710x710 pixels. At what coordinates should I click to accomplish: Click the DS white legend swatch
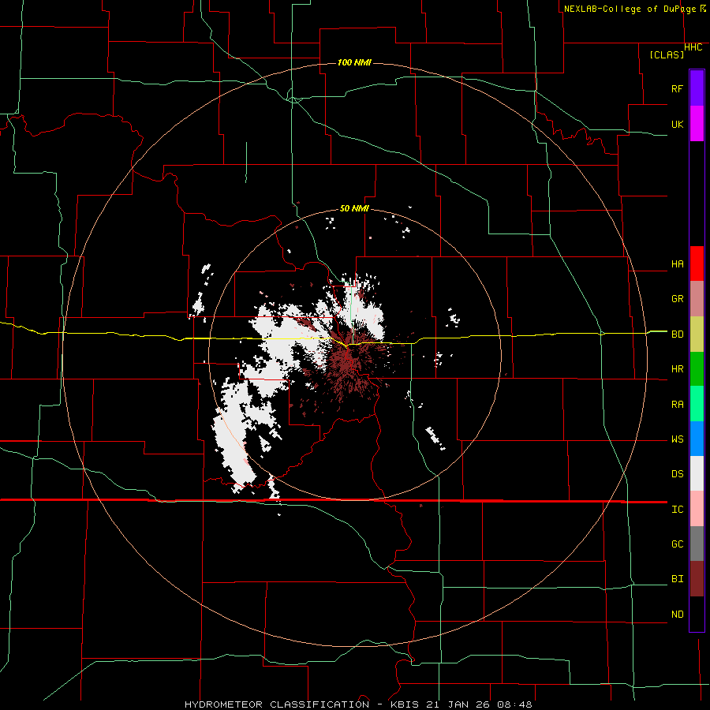[697, 473]
